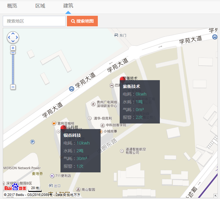Click 紫衡技术 title in info popup
The height and width of the screenshot is (199, 220).
pos(131,86)
